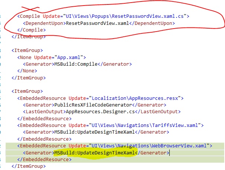Click the </EmbeddedResource> tag after LastGenOutput
The image size is (225, 170).
44,118
